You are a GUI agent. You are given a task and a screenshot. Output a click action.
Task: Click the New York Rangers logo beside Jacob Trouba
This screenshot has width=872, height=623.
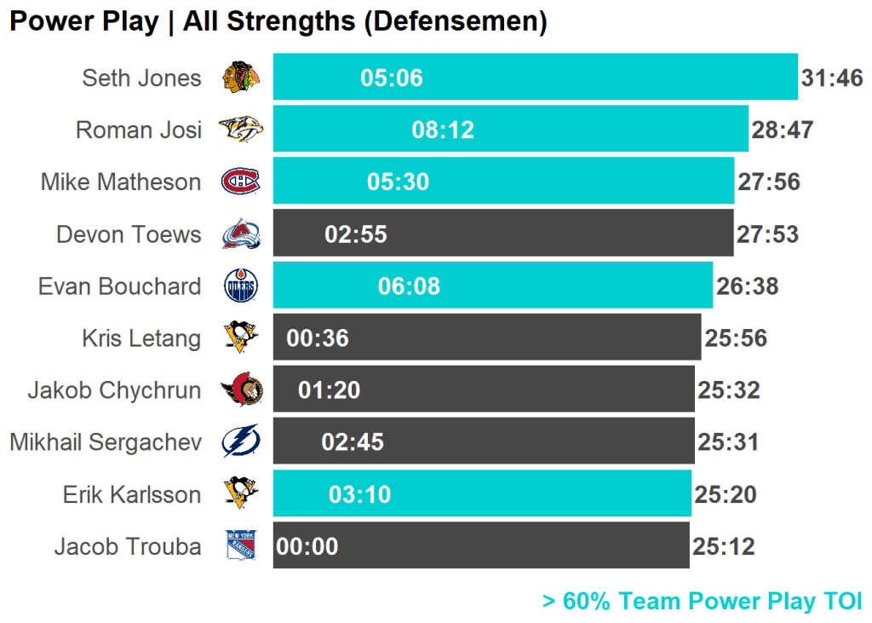pos(241,545)
